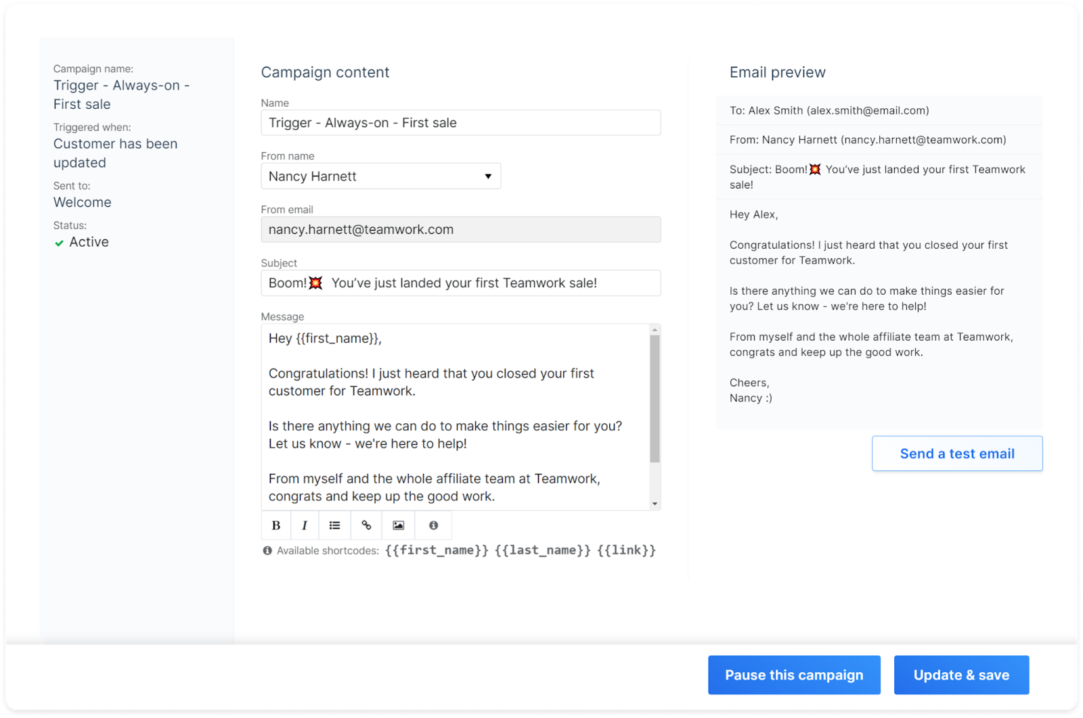Click the green checkmark next to Active status

pyautogui.click(x=59, y=242)
